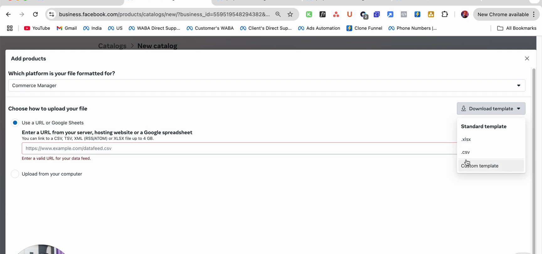Click the zoom magnifier icon in address bar
542x254 pixels.
[278, 14]
